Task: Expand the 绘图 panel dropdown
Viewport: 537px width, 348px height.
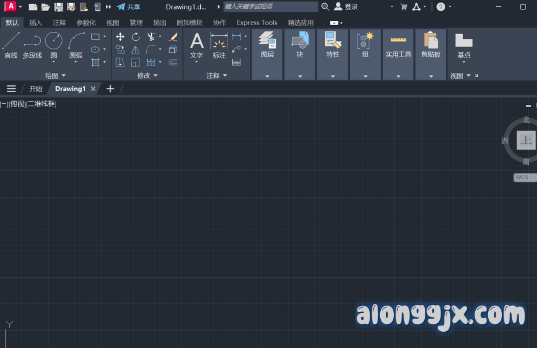Action: [x=63, y=75]
